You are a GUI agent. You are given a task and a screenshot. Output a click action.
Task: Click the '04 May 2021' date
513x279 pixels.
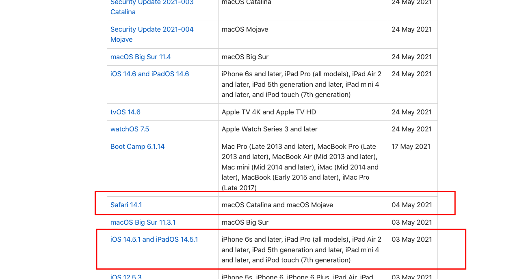click(412, 205)
